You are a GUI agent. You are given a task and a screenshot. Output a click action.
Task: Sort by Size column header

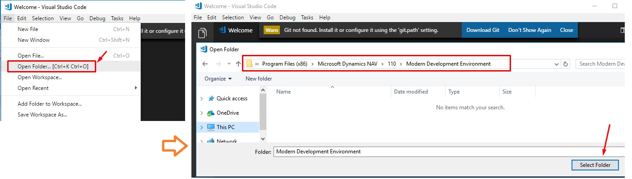(517, 92)
